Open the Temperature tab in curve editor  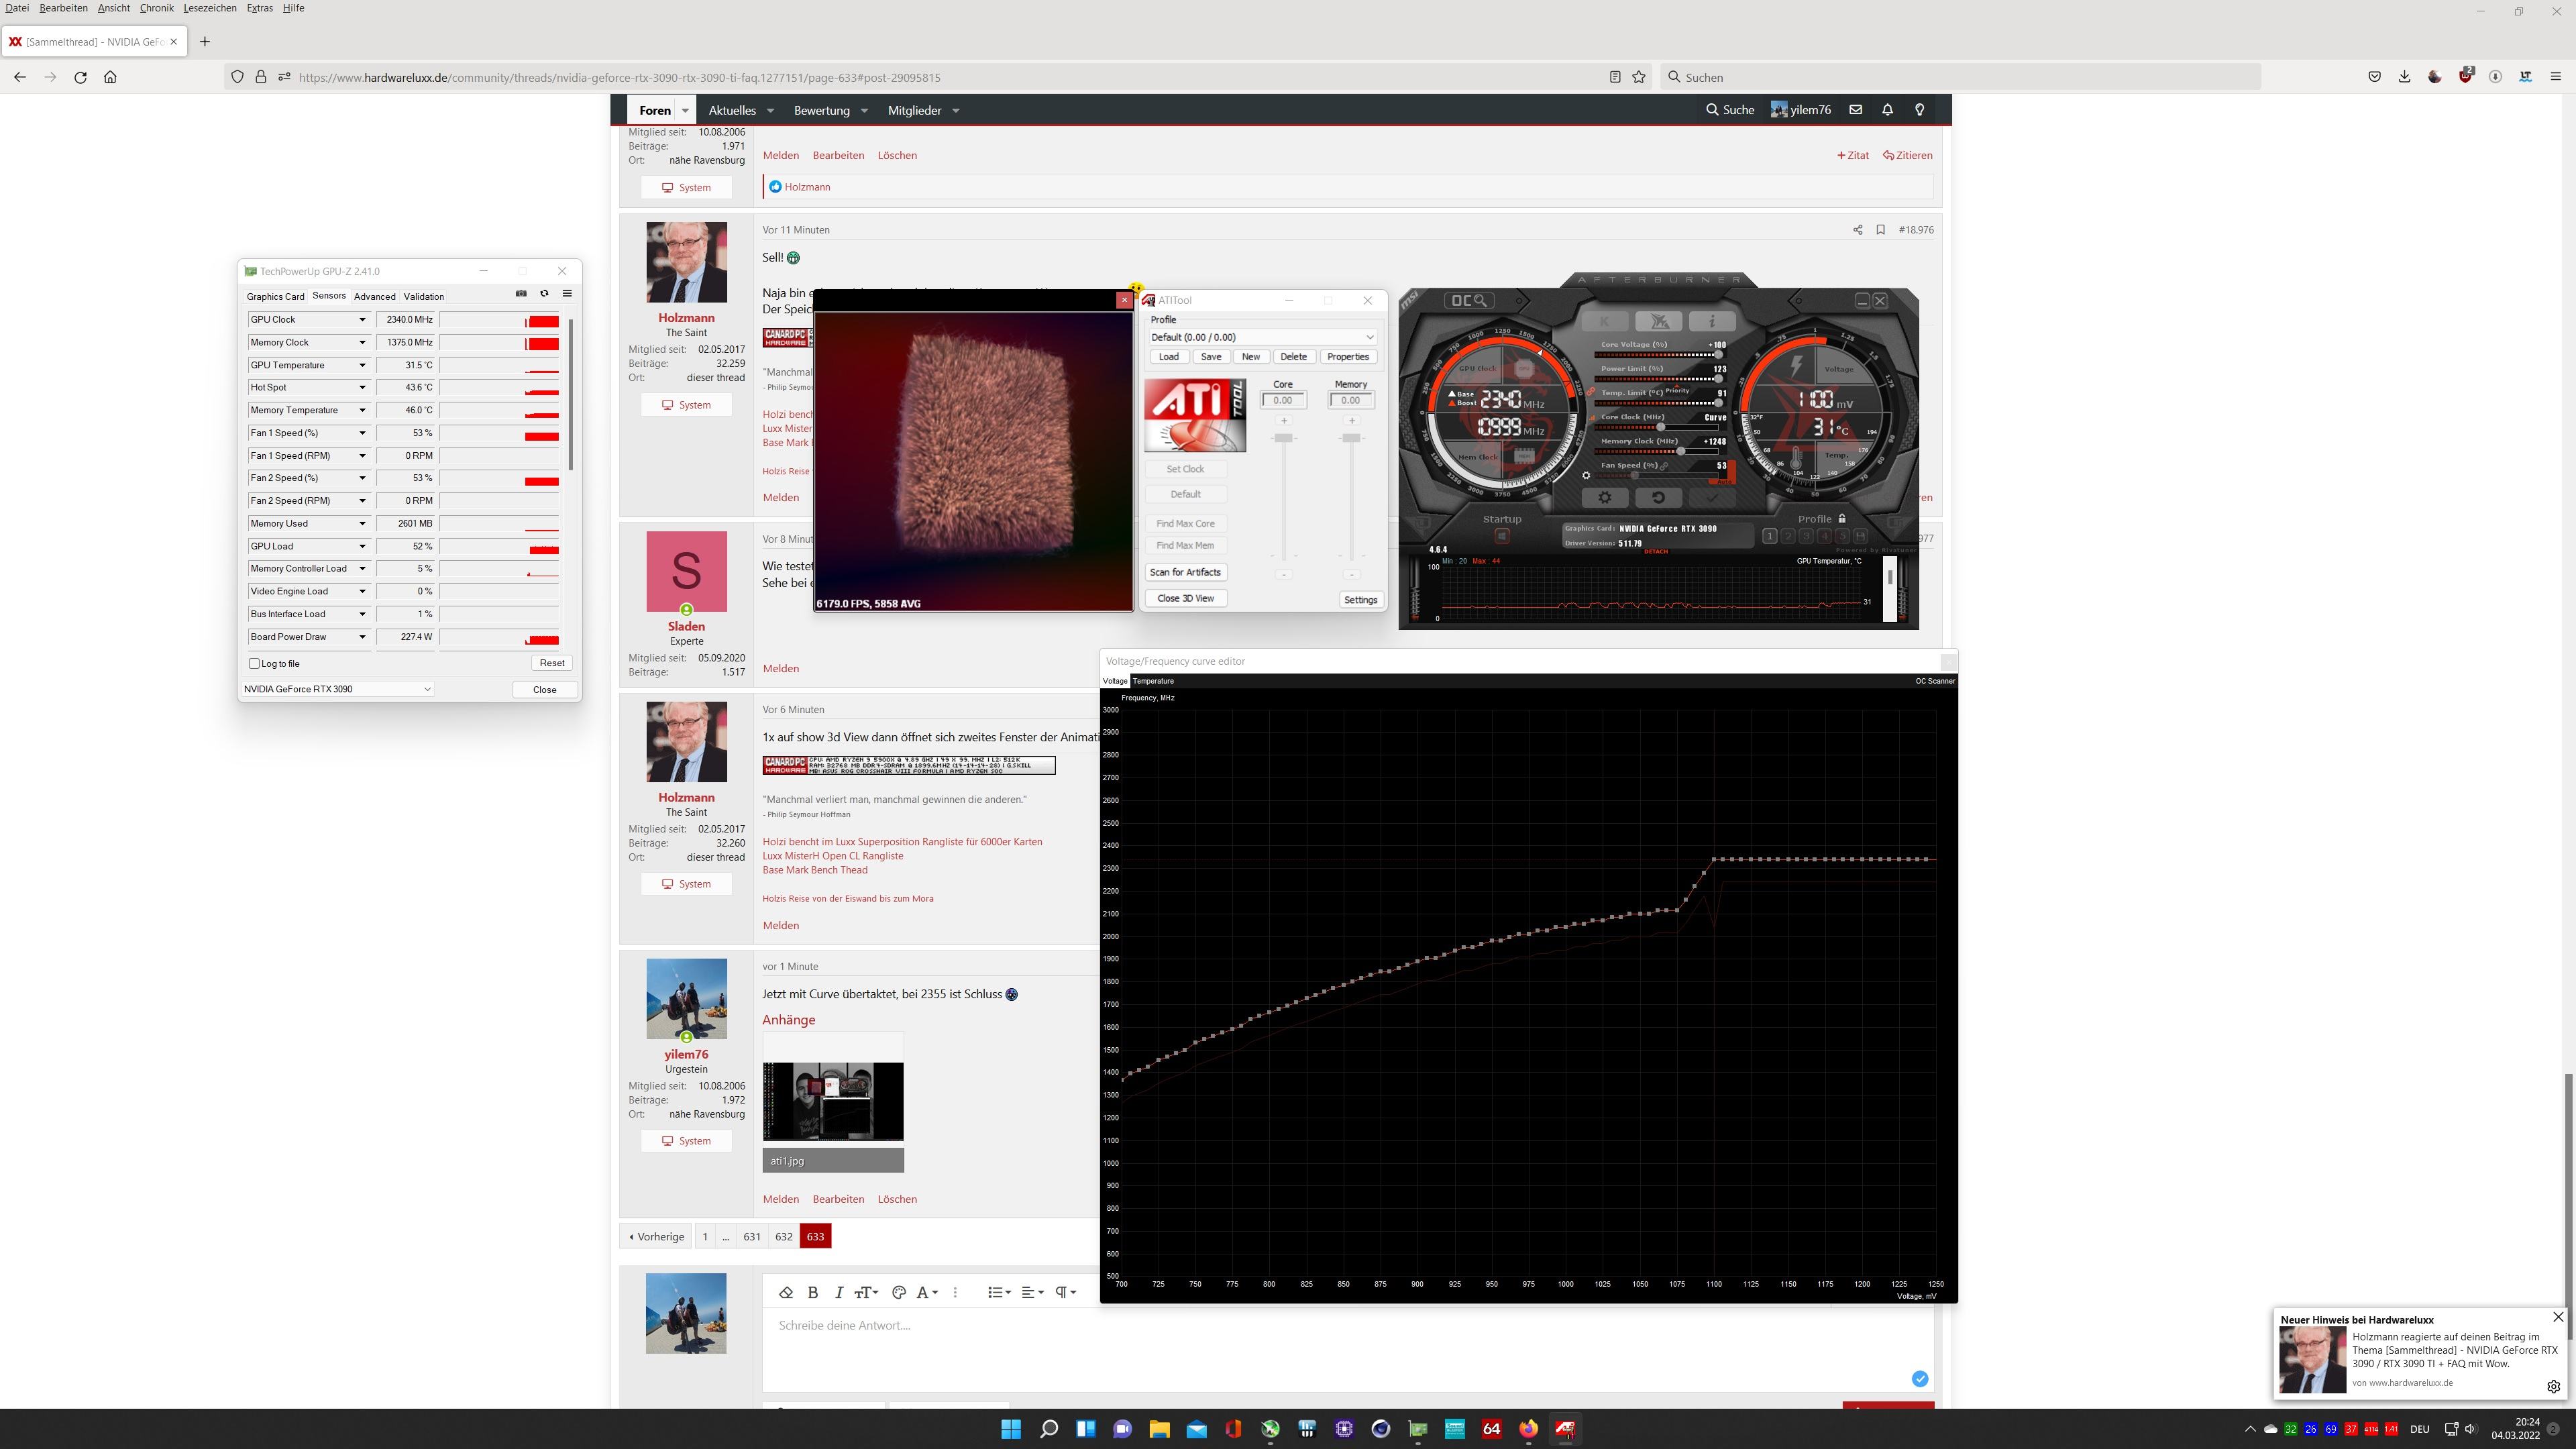tap(1153, 681)
